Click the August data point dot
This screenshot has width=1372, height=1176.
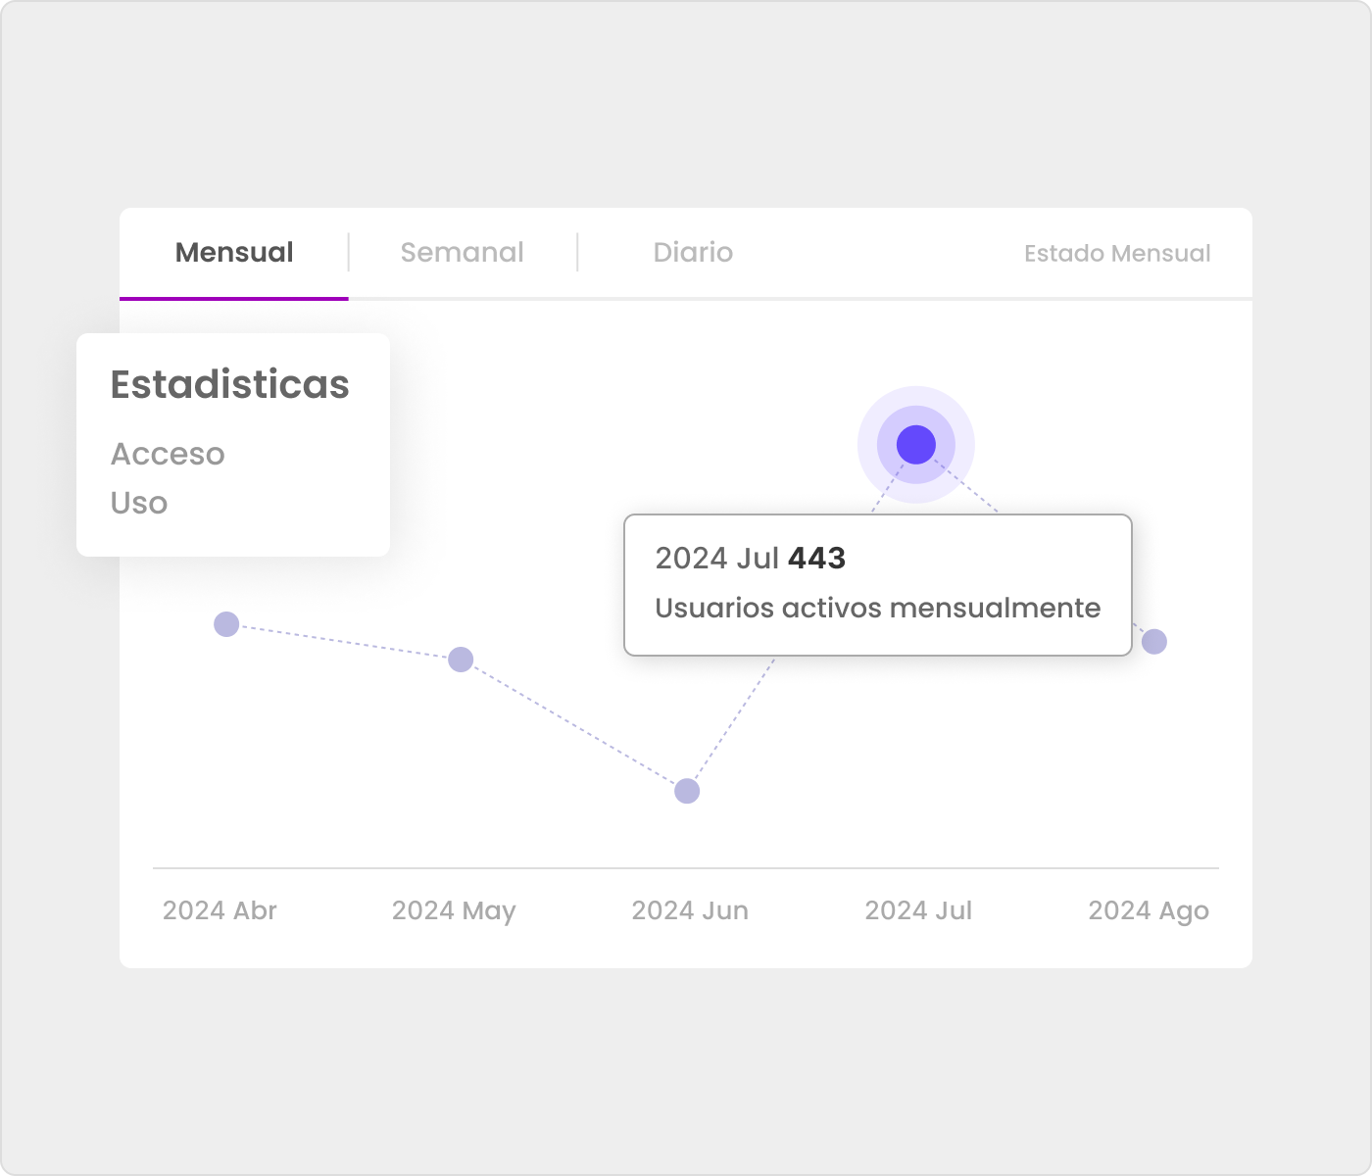(1154, 642)
